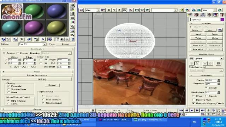Click the UVW Map modifier button
The image size is (226, 127).
click(198, 46)
